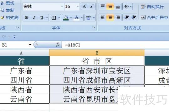Select the header cell 省 市 区

coord(97,61)
